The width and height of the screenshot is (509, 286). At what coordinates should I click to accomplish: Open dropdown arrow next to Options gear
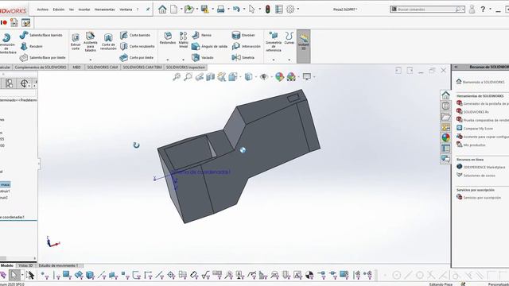tap(298, 10)
